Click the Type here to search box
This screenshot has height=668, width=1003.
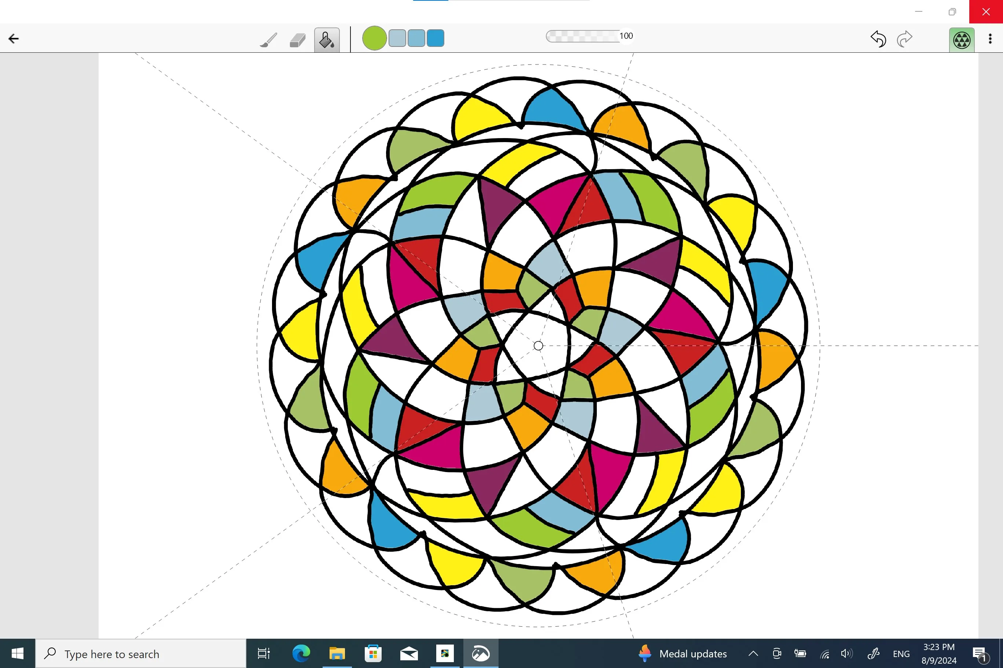point(141,654)
